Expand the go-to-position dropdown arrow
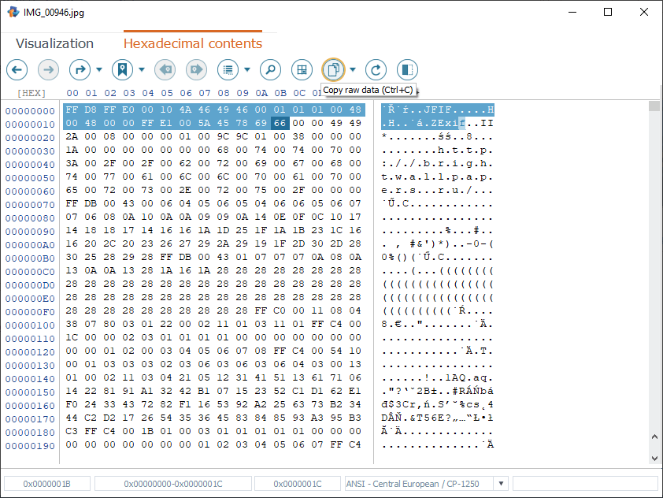The height and width of the screenshot is (498, 663). pos(99,69)
